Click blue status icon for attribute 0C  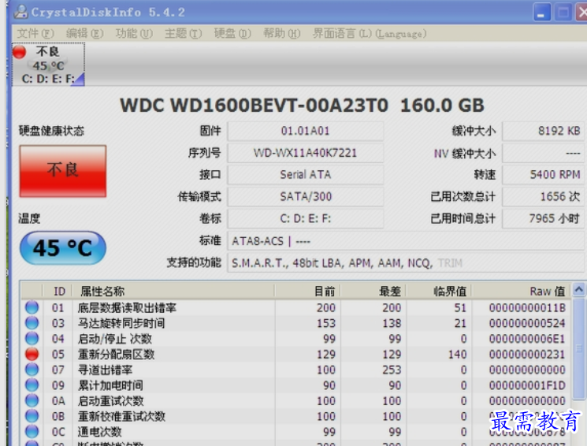(32, 432)
